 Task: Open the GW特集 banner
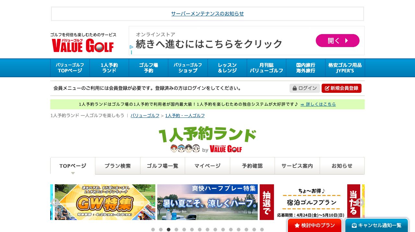[x=105, y=202]
